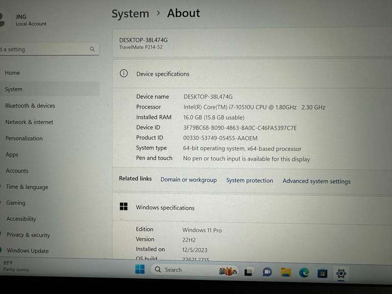Click the Version value 22H2

[x=189, y=240]
